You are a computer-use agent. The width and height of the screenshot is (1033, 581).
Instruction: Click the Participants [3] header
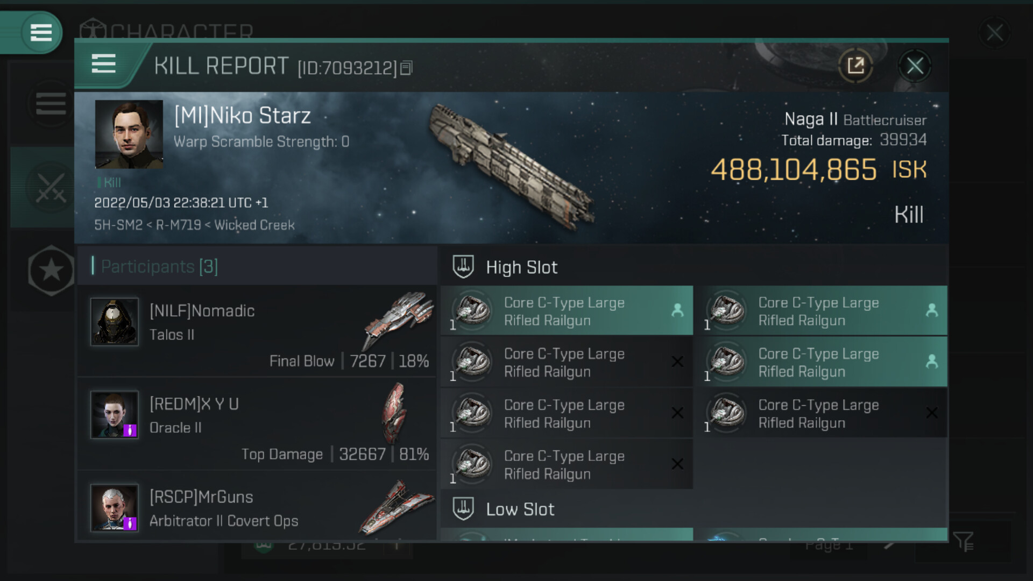point(160,266)
